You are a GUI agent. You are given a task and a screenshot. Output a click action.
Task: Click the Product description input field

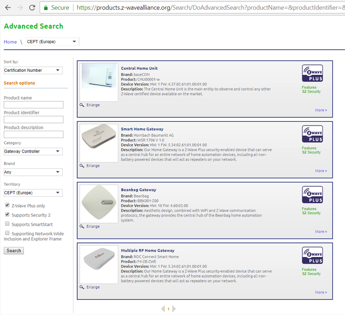pyautogui.click(x=33, y=134)
